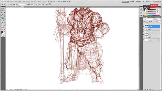Click the Background layer thumbnail
Screen dimensions: 162x91
pos(146,40)
